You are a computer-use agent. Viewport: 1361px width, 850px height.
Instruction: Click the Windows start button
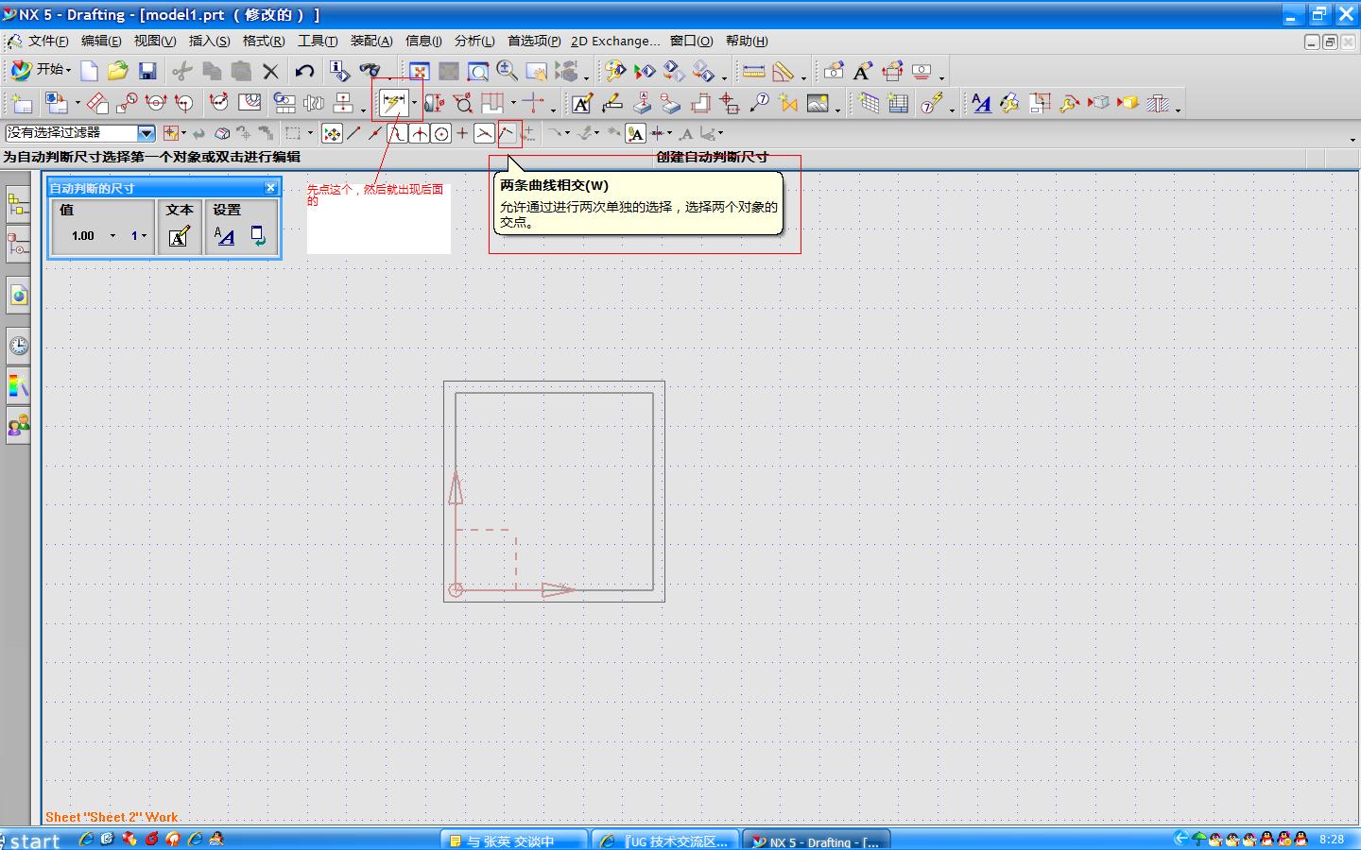tap(32, 840)
